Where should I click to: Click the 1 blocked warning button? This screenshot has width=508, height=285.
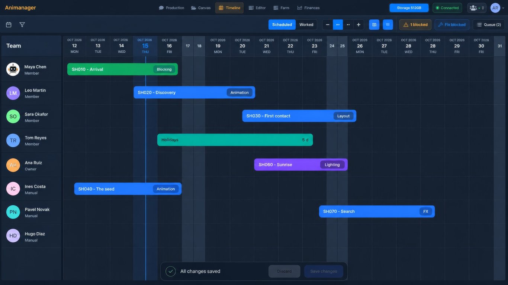(x=415, y=24)
